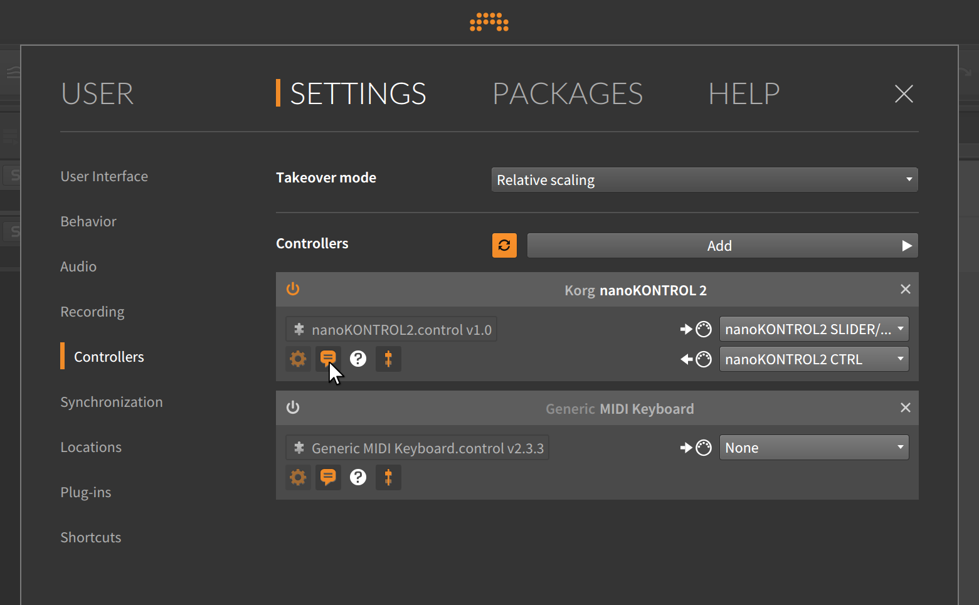Toggle power for Generic MIDI Keyboard controller
The width and height of the screenshot is (979, 605).
(x=293, y=407)
